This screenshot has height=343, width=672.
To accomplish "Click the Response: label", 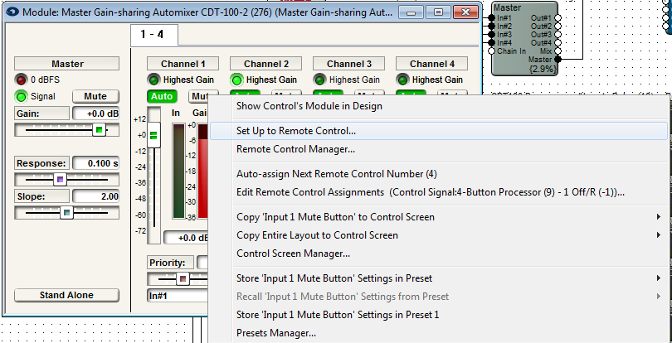I will pyautogui.click(x=41, y=163).
